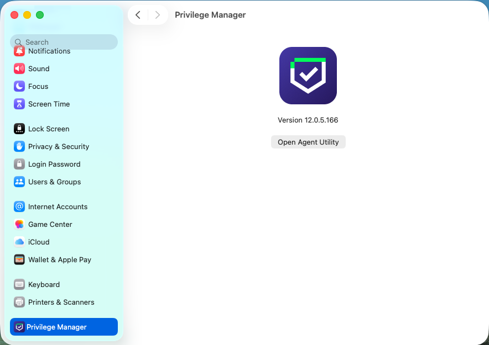Select the Lock Screen icon
Image resolution: width=489 pixels, height=345 pixels.
19,129
